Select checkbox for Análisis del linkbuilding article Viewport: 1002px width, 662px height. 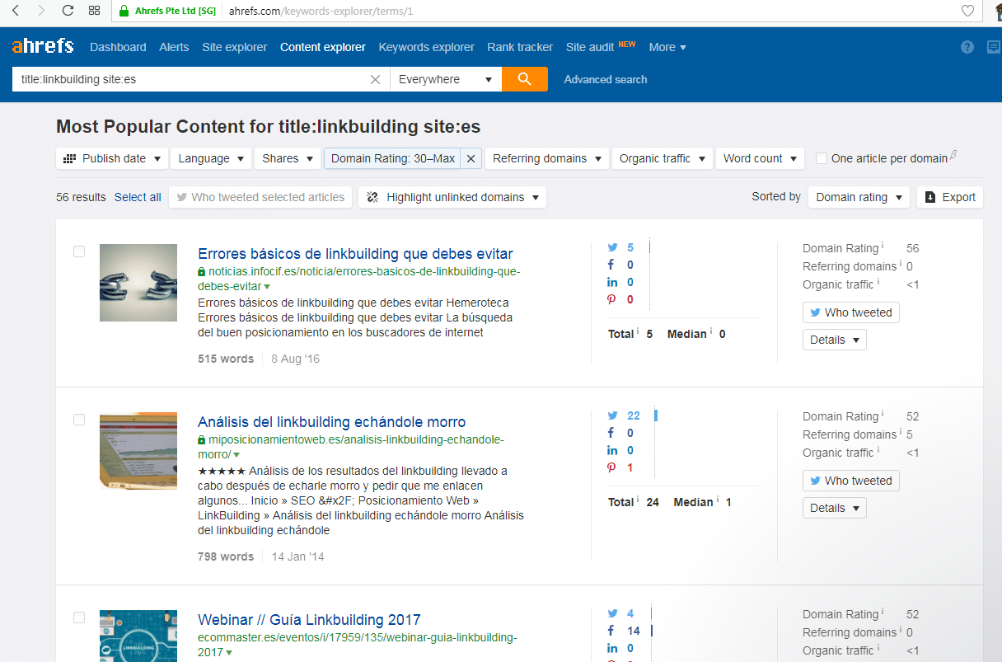pos(79,420)
